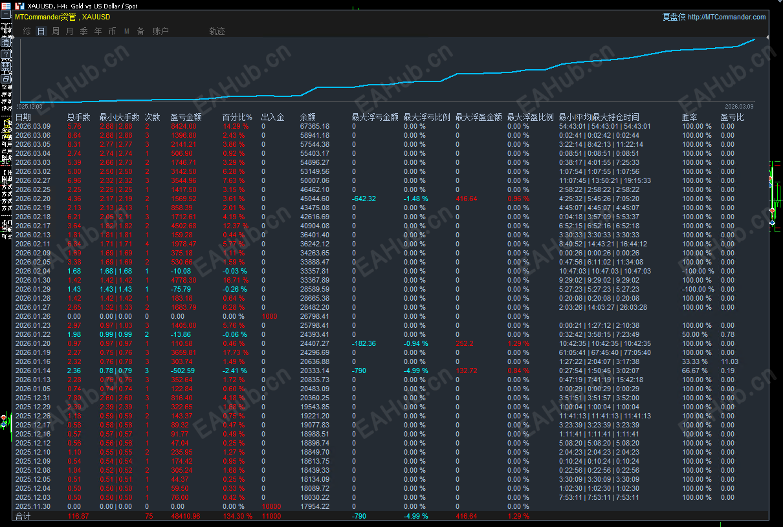Click the question mark help icon
This screenshot has height=527, width=783.
(6, 54)
